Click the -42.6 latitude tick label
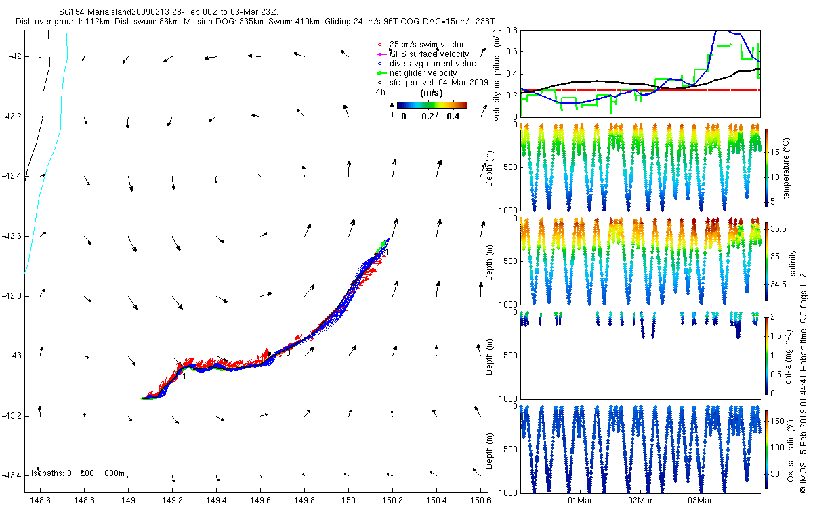This screenshot has width=813, height=508. pyautogui.click(x=12, y=236)
